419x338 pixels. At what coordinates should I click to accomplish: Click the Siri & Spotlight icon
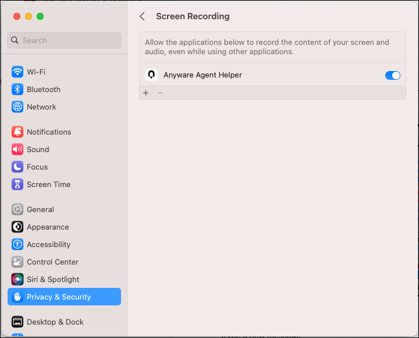click(17, 279)
